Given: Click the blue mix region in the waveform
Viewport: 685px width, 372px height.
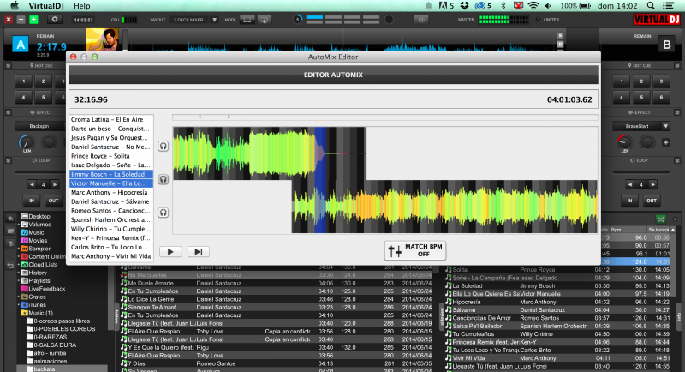Looking at the screenshot, I should [x=320, y=180].
